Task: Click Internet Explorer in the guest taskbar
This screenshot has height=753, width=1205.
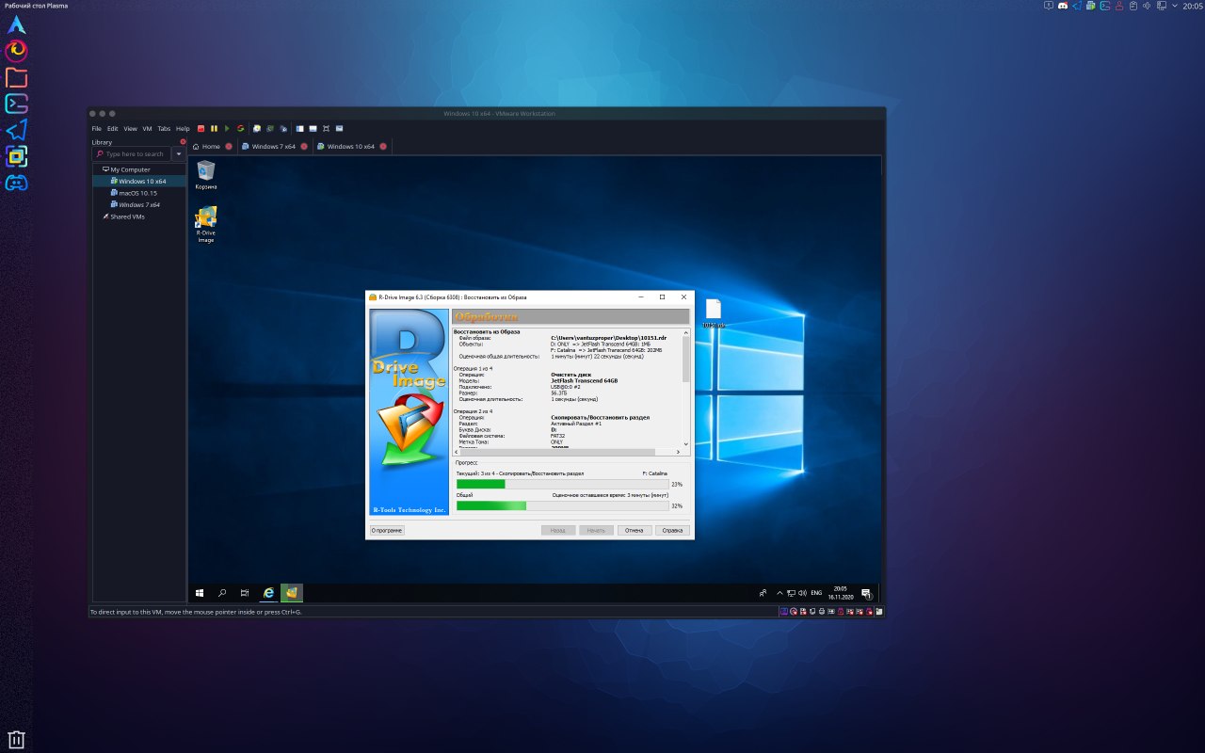Action: [x=269, y=593]
